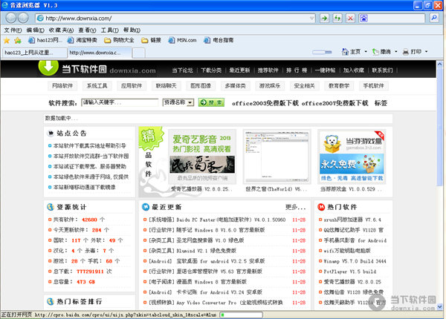
Task: Open the PotPlayer V1.5 entry
Action: (350, 272)
